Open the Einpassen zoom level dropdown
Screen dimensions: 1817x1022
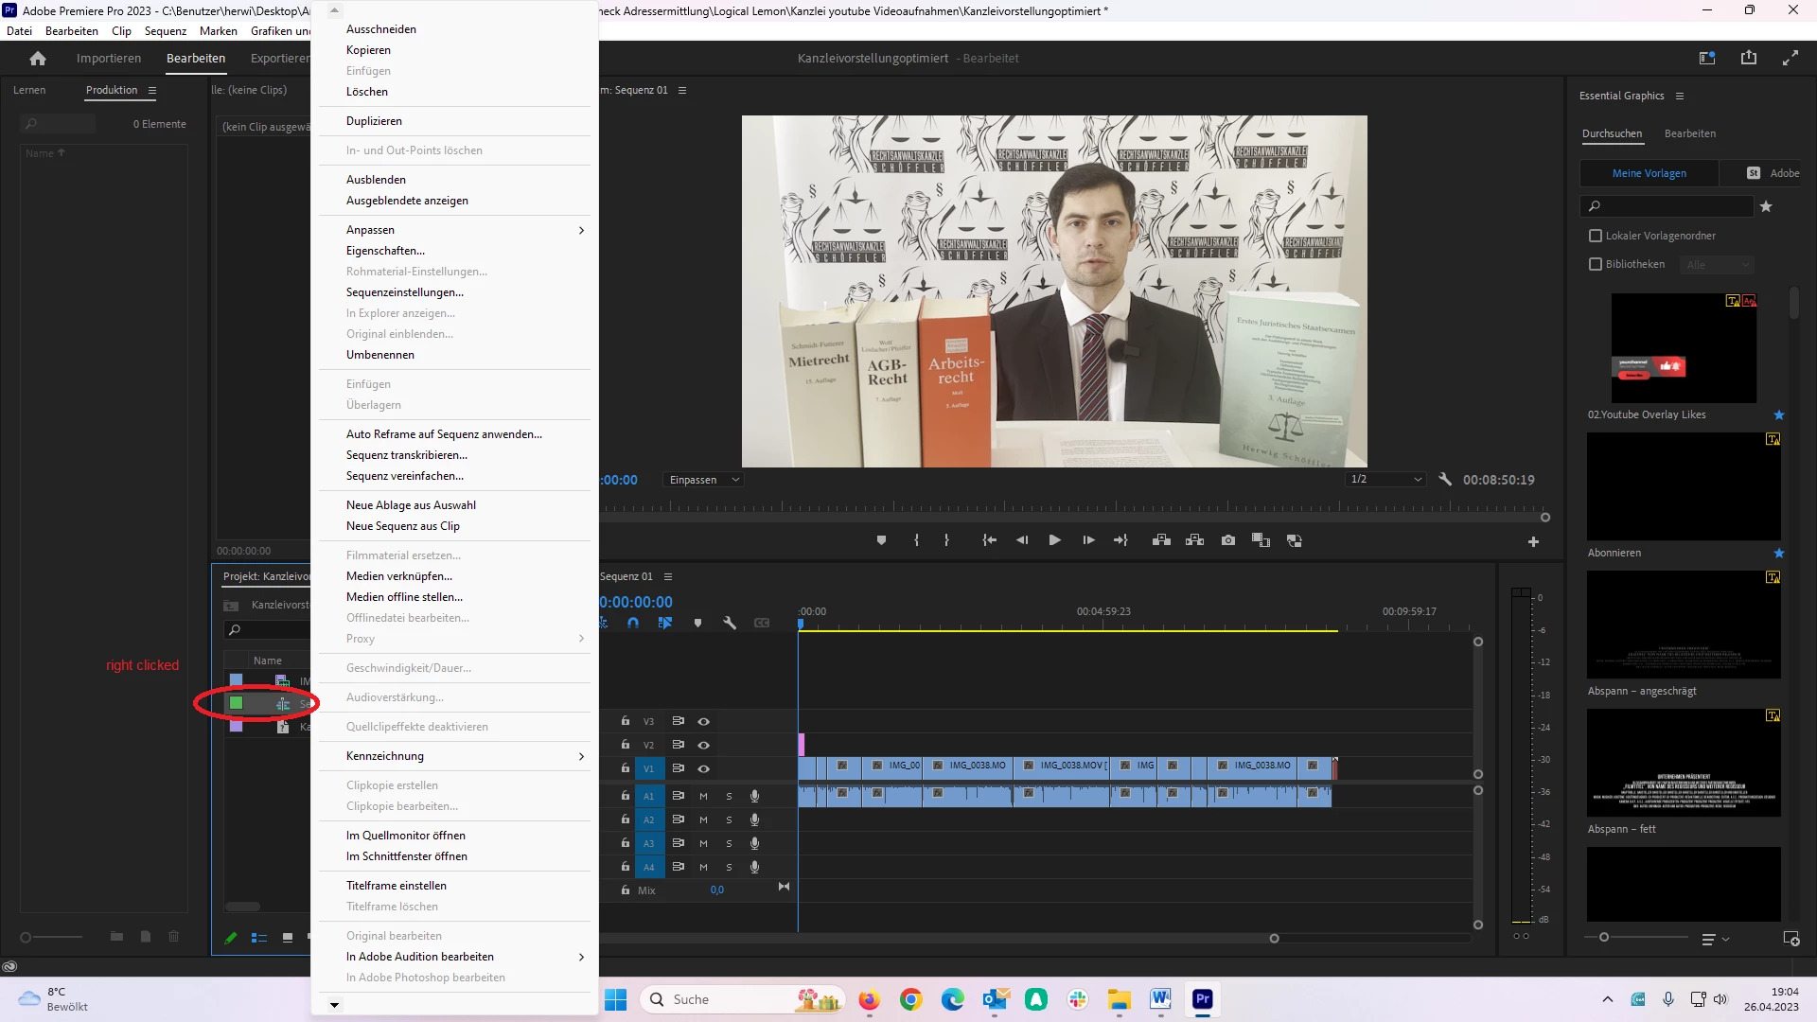click(x=704, y=480)
